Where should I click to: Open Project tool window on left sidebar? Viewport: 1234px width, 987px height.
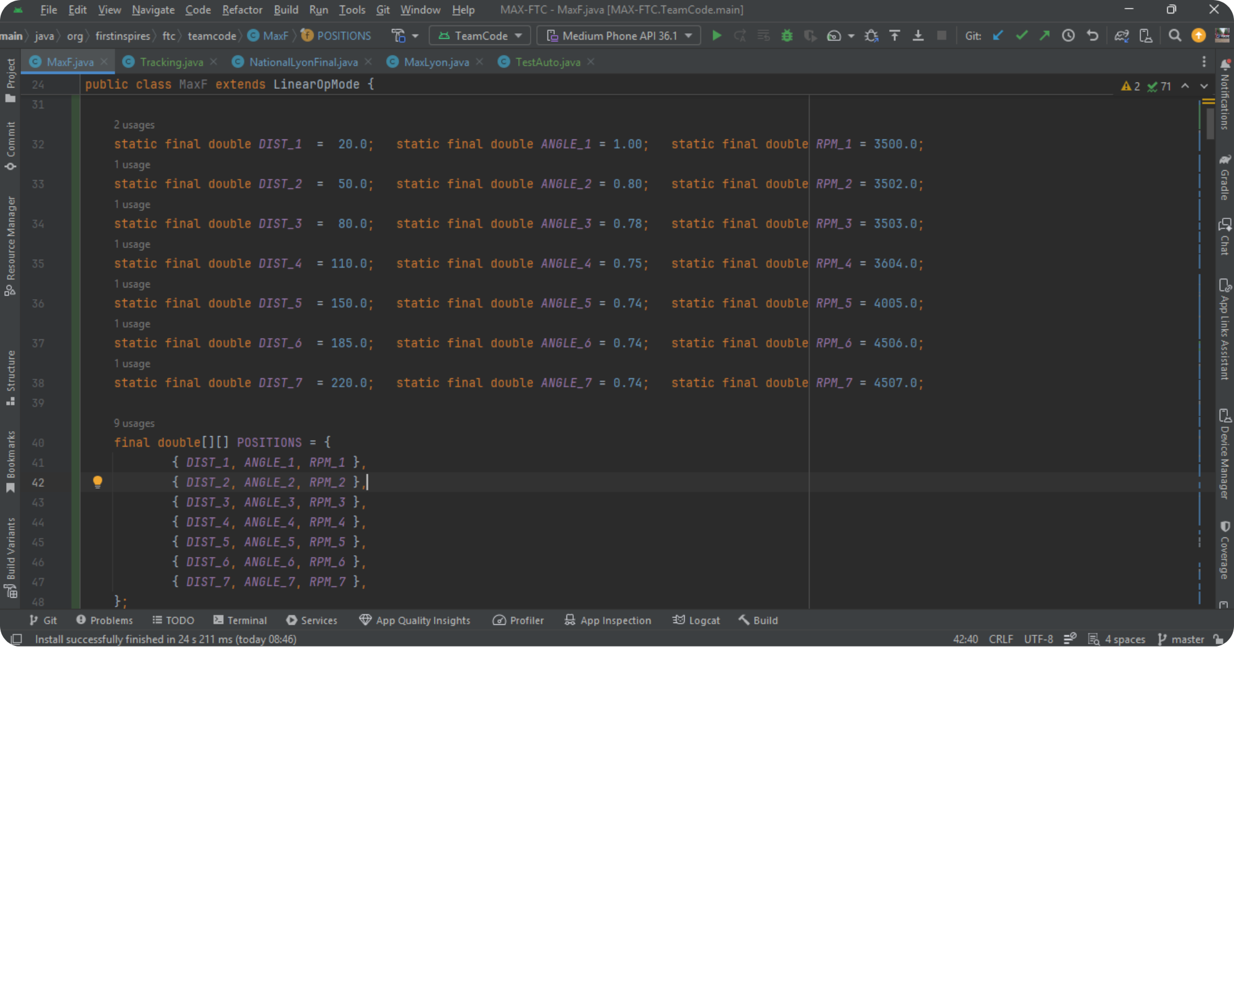[10, 81]
